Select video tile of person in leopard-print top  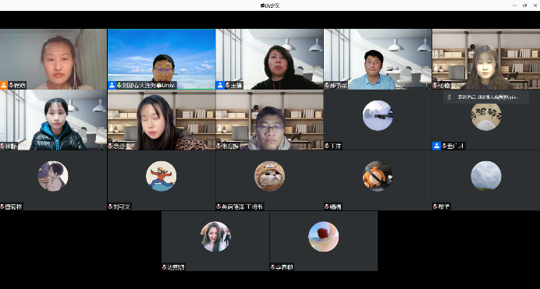162,120
